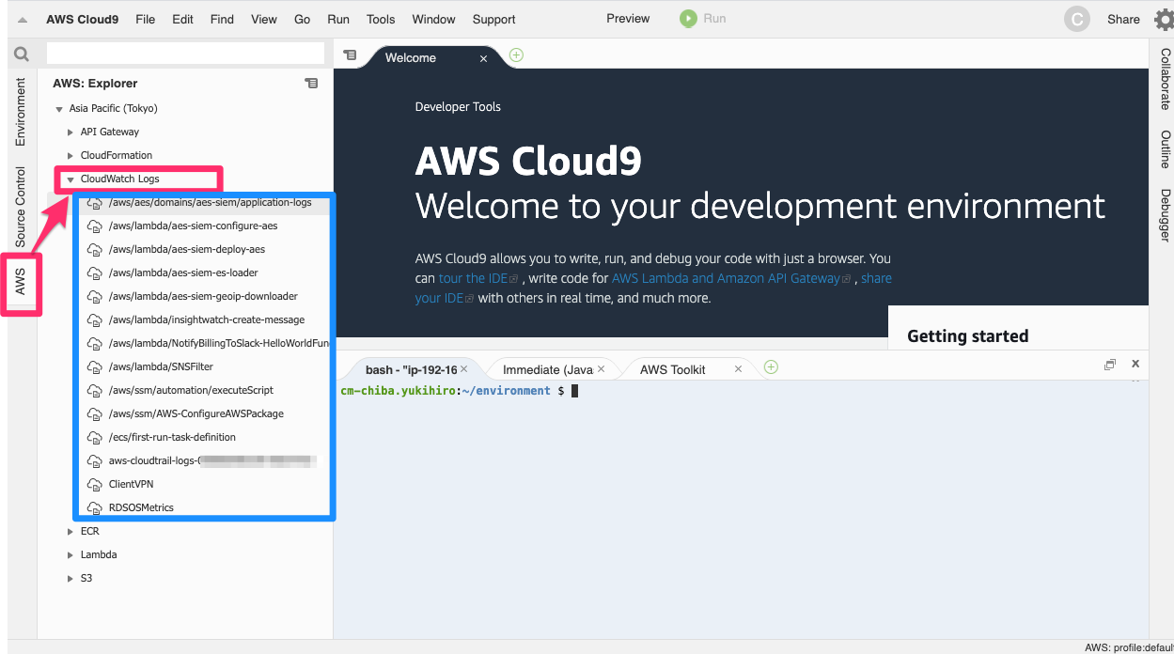Open a new editor tab with plus icon
The width and height of the screenshot is (1174, 654).
(x=515, y=55)
